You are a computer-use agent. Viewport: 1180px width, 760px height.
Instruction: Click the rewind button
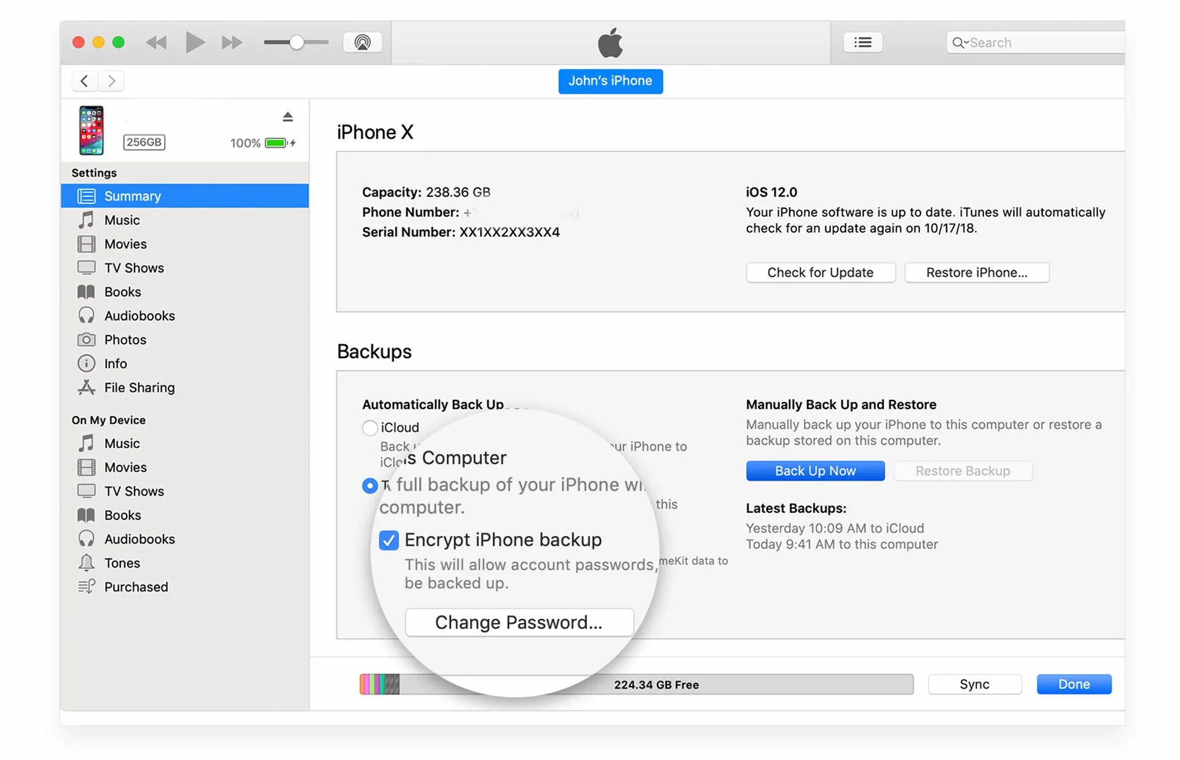[156, 42]
